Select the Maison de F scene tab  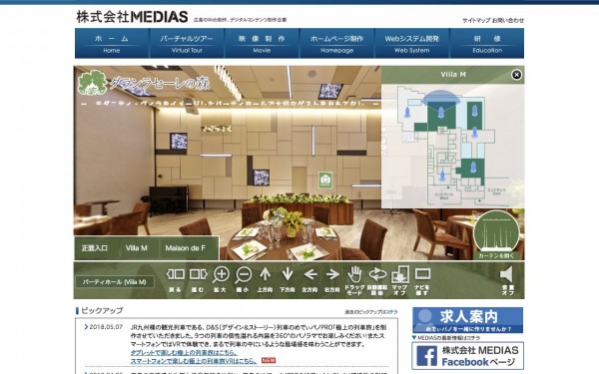[x=186, y=248]
